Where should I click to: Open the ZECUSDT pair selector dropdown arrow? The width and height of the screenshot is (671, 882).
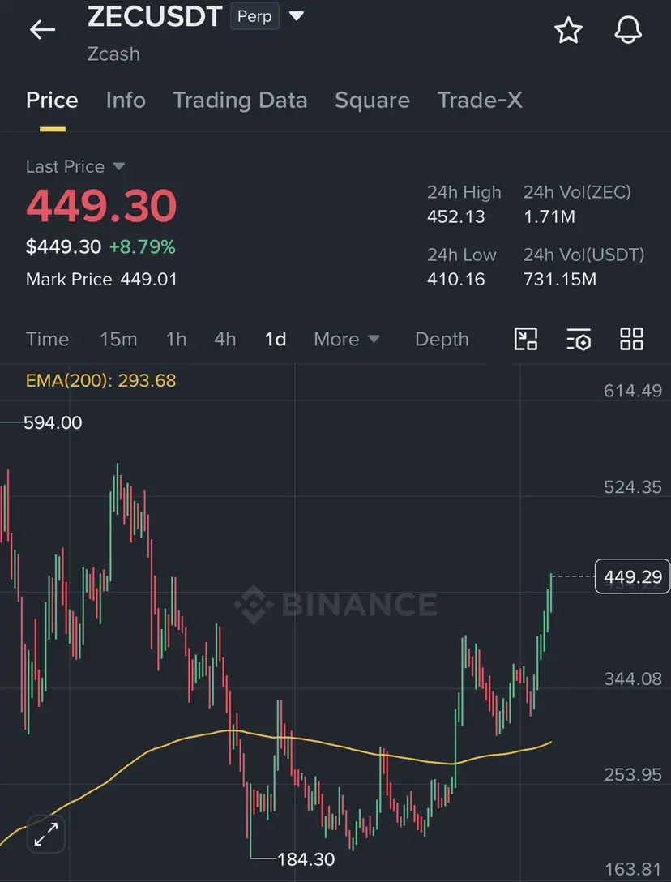click(297, 15)
